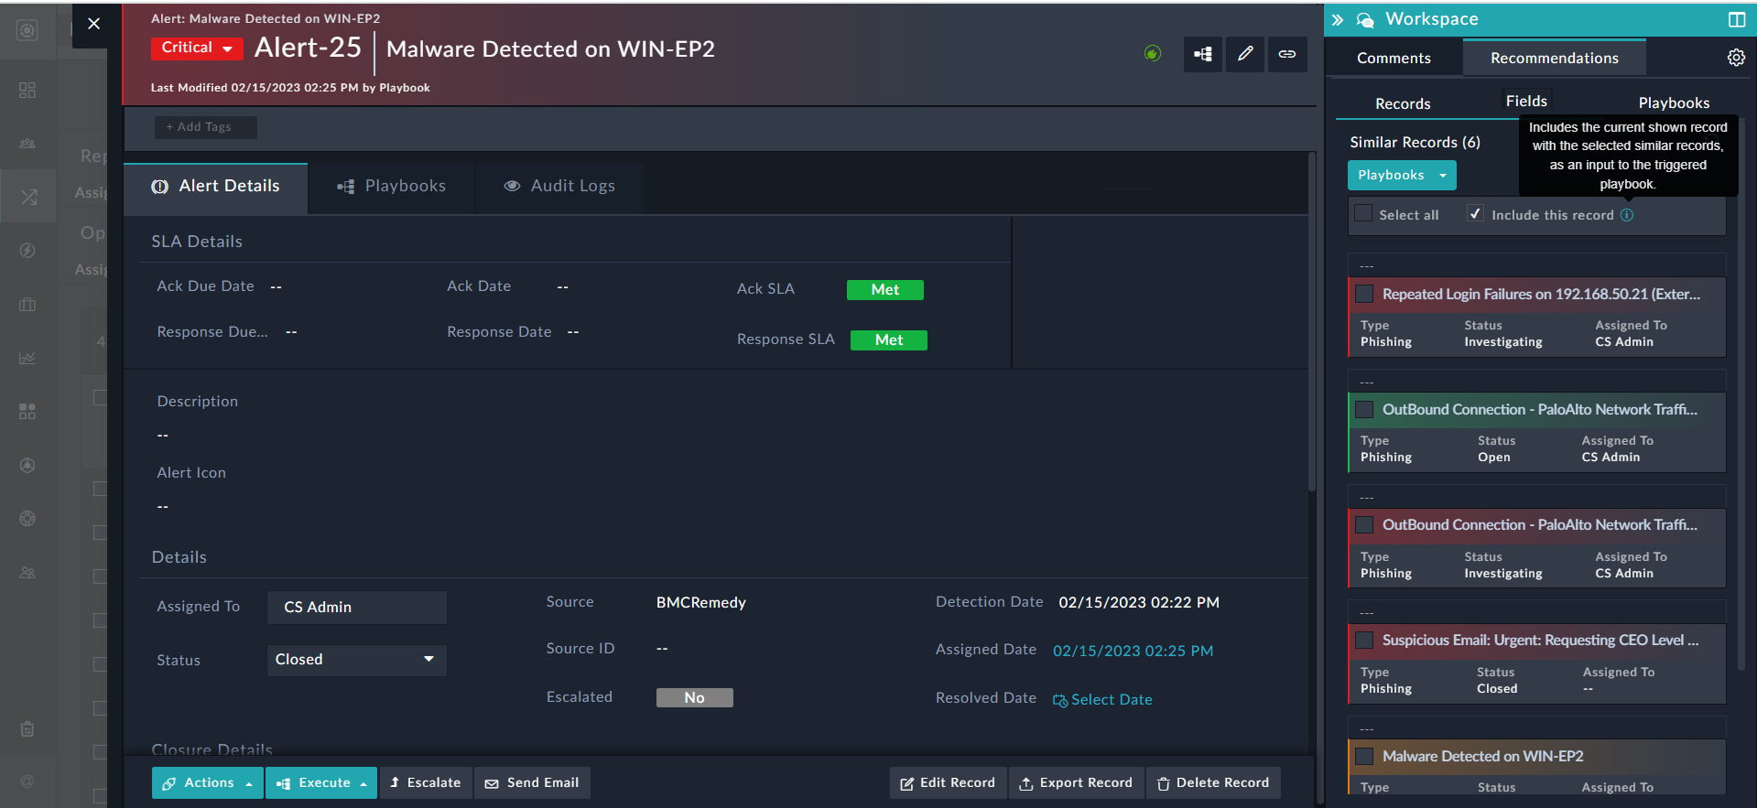Open Recommendations settings gear

click(1736, 58)
